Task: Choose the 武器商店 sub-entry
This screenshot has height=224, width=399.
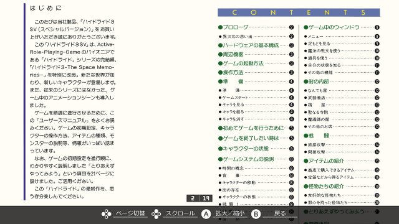Action: 342,98
